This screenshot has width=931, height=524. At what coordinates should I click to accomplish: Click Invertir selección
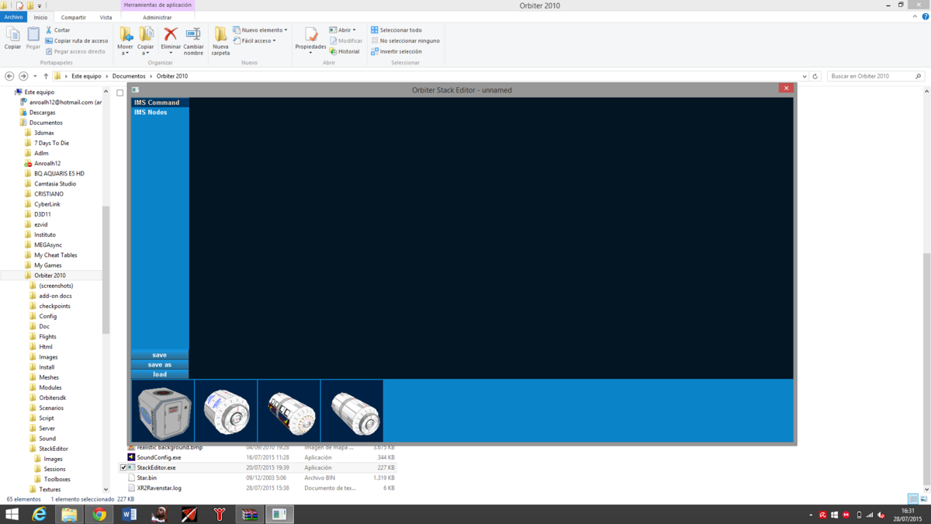click(396, 51)
